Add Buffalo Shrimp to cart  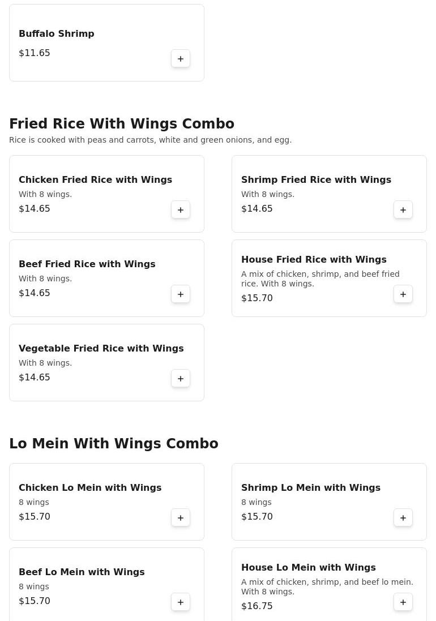pos(181,59)
